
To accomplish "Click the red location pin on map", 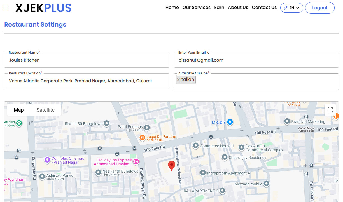I will pos(171,165).
